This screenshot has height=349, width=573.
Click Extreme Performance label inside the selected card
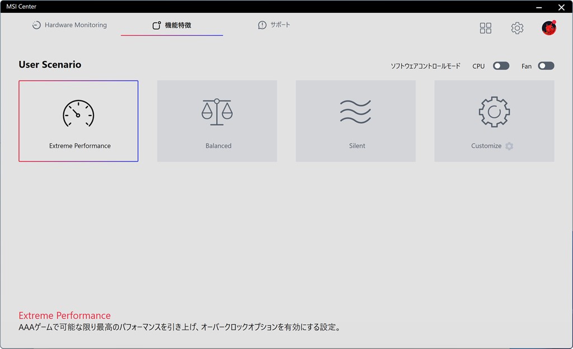tap(80, 146)
